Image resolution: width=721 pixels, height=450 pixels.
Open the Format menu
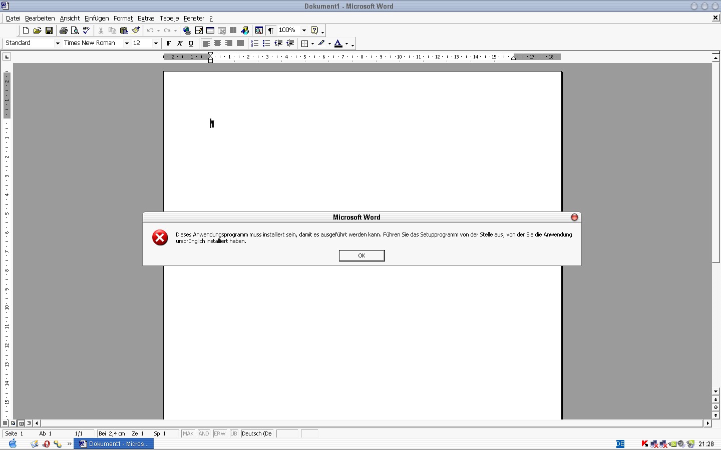(x=123, y=18)
